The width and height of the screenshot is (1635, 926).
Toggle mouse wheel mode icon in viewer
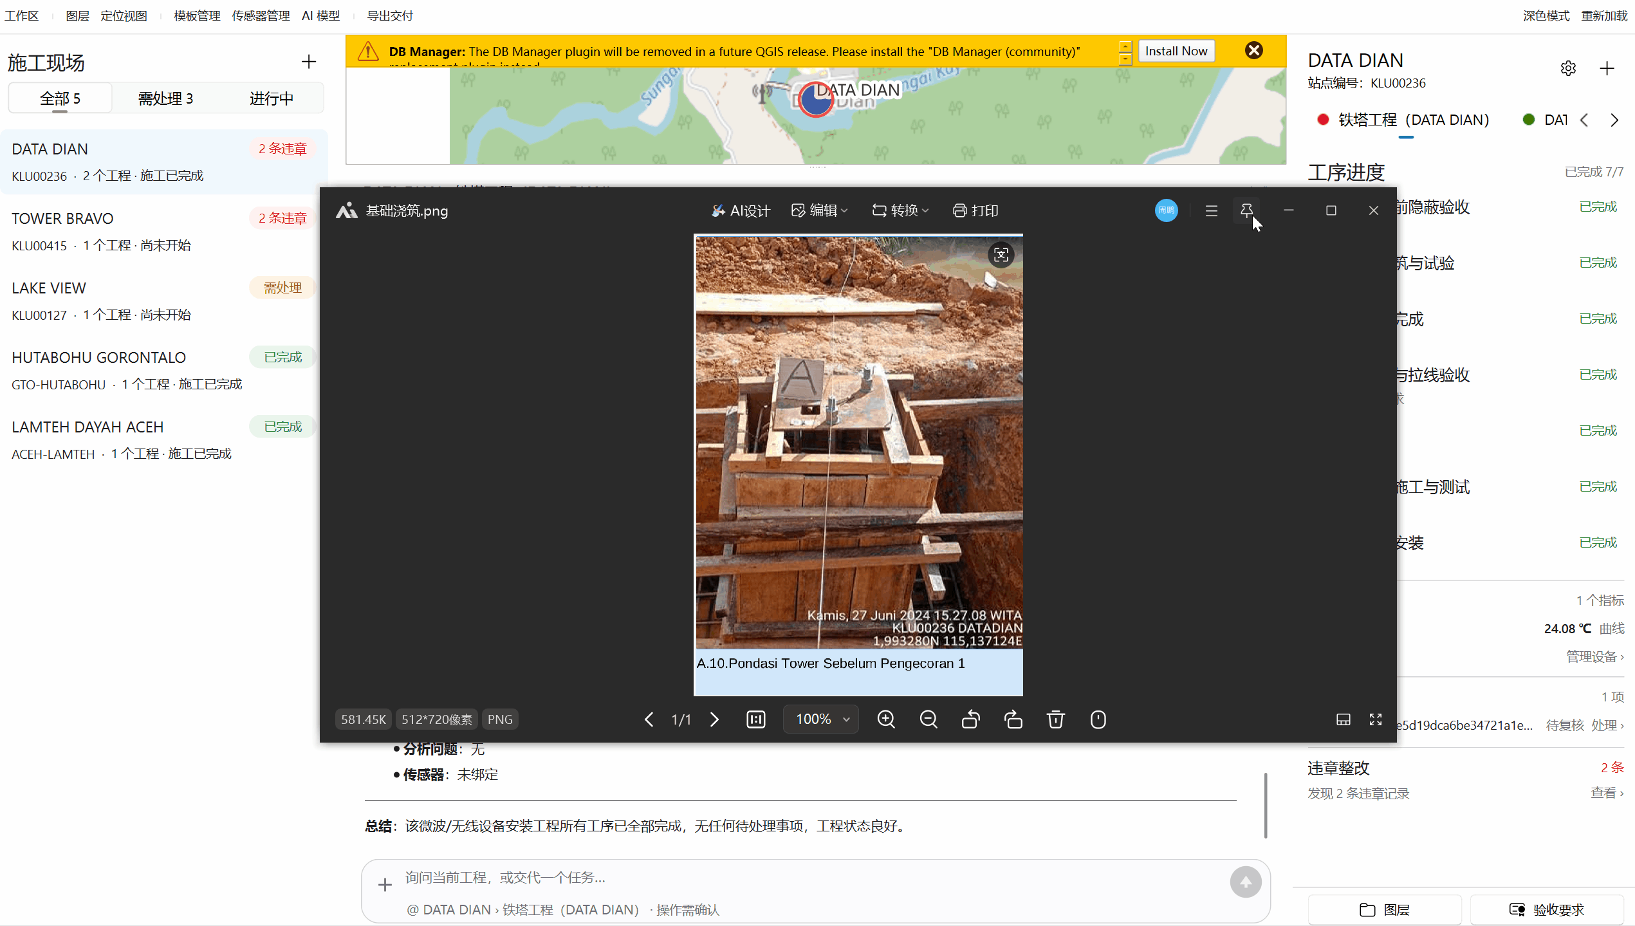[x=1098, y=719]
